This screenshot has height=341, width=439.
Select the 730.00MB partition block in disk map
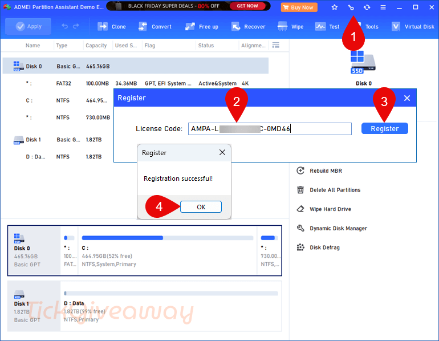[269, 250]
